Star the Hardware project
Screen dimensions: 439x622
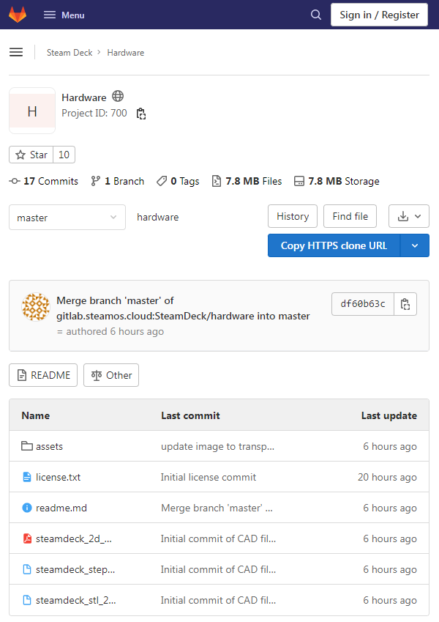[x=31, y=155]
